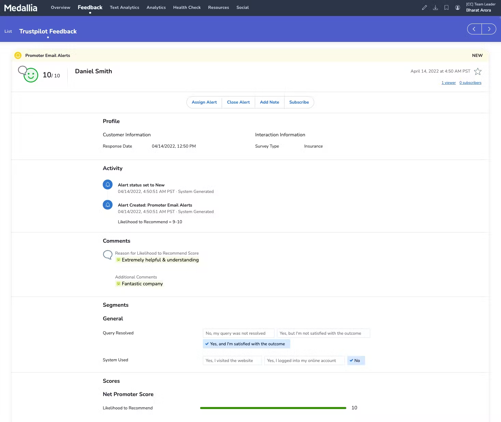Select 'Yes, I visited the website' option

pyautogui.click(x=232, y=361)
